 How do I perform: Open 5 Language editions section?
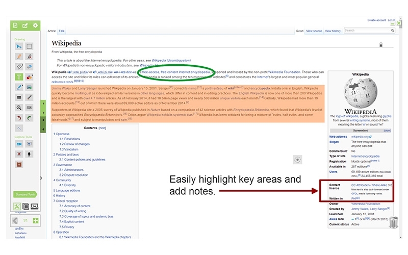(67, 190)
